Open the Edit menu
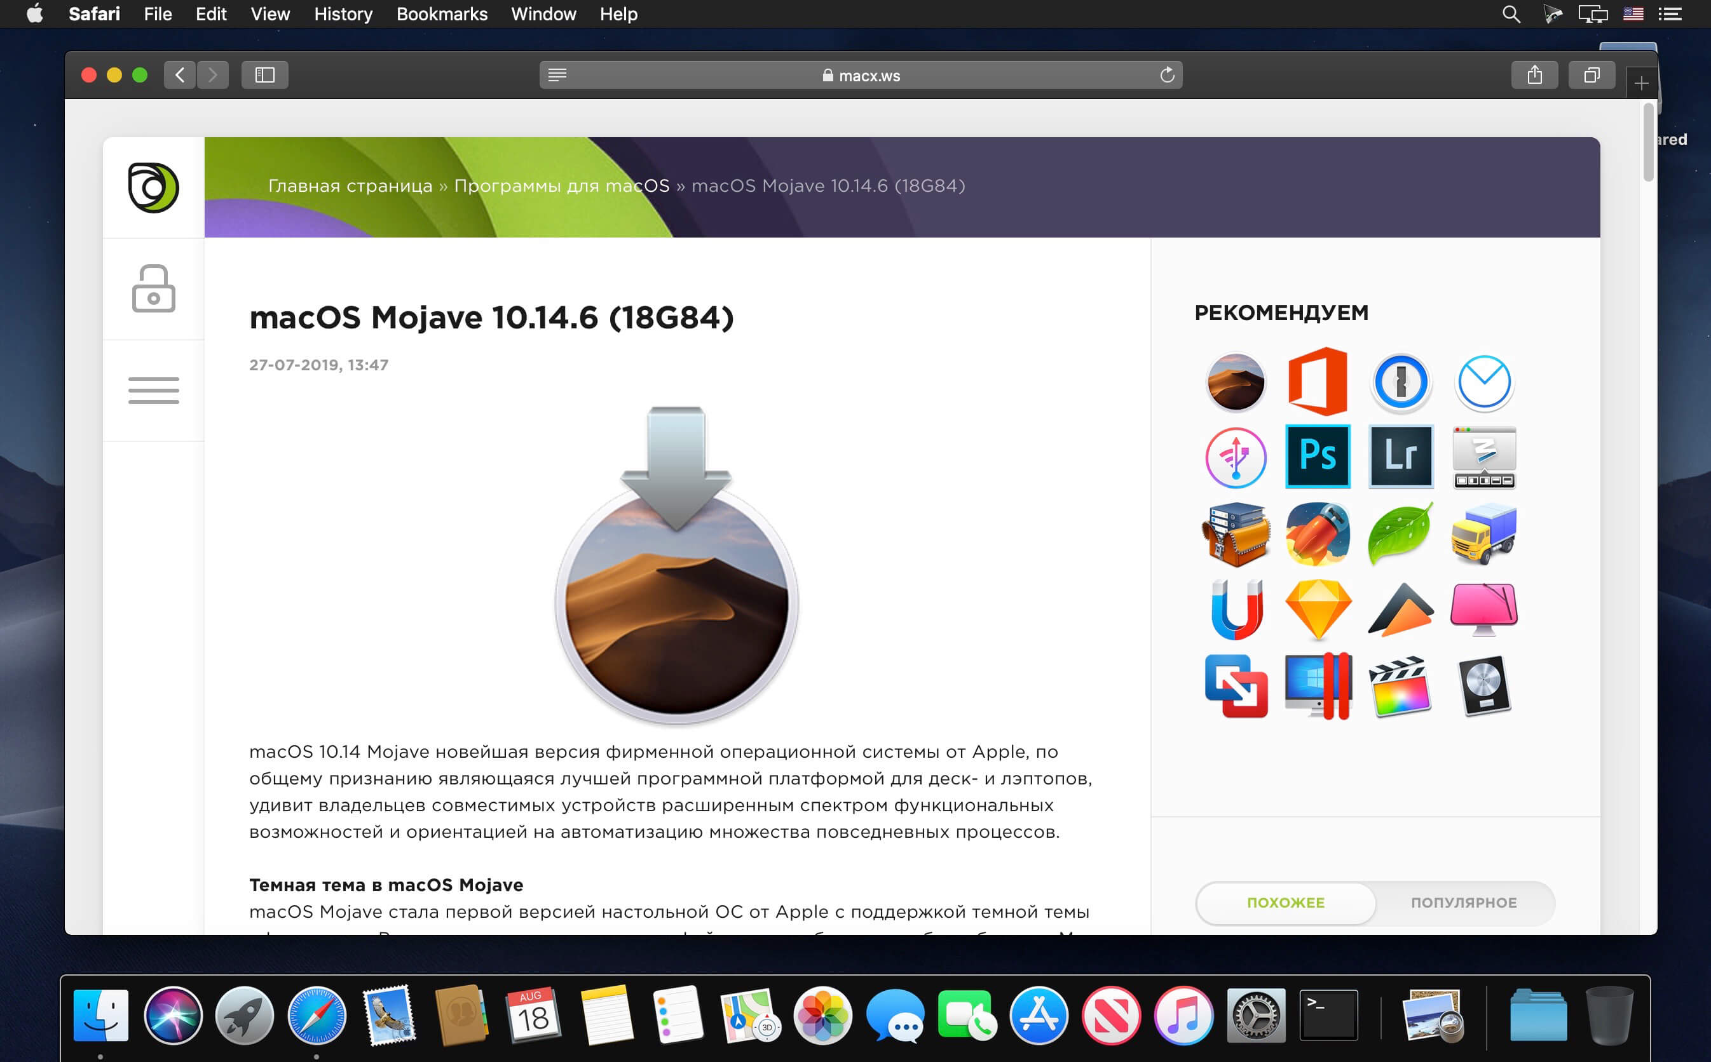 pyautogui.click(x=211, y=14)
